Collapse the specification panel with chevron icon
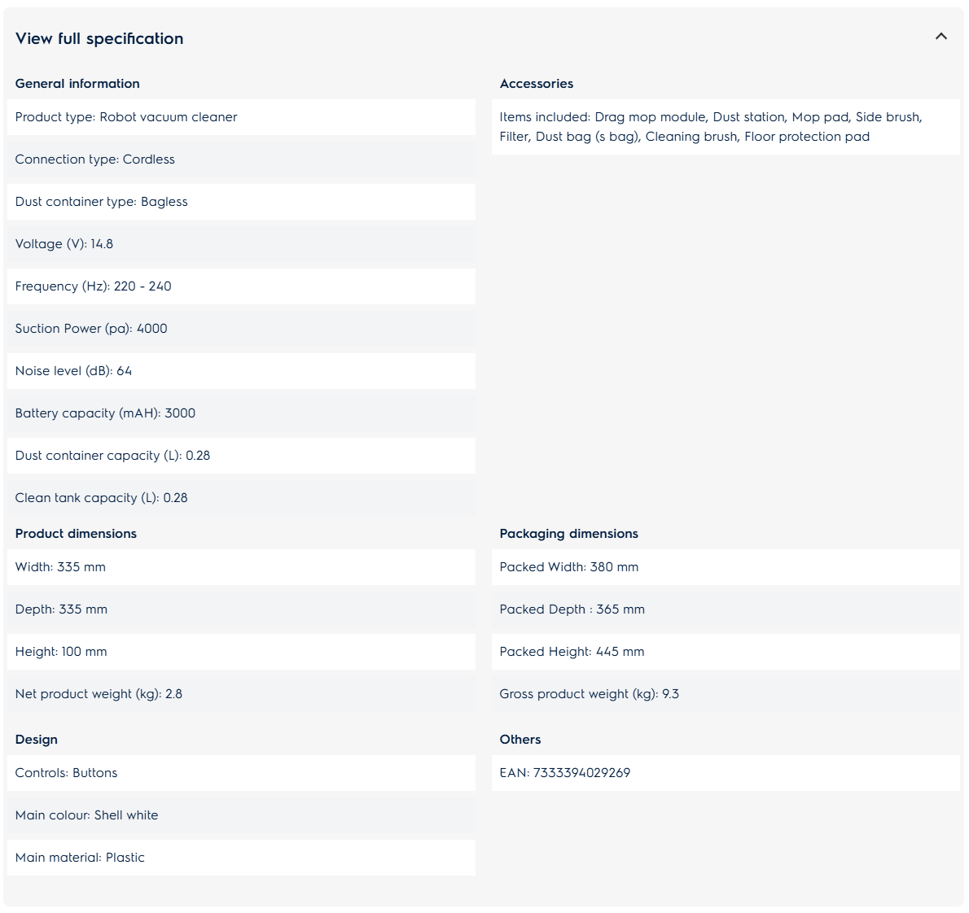969x913 pixels. click(940, 37)
